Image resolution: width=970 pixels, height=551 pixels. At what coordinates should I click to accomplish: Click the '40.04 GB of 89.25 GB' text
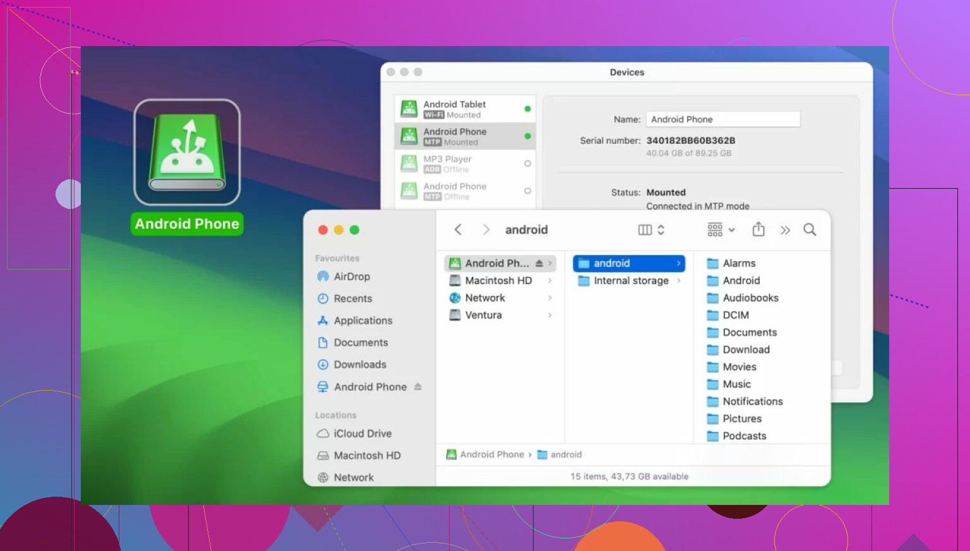689,153
